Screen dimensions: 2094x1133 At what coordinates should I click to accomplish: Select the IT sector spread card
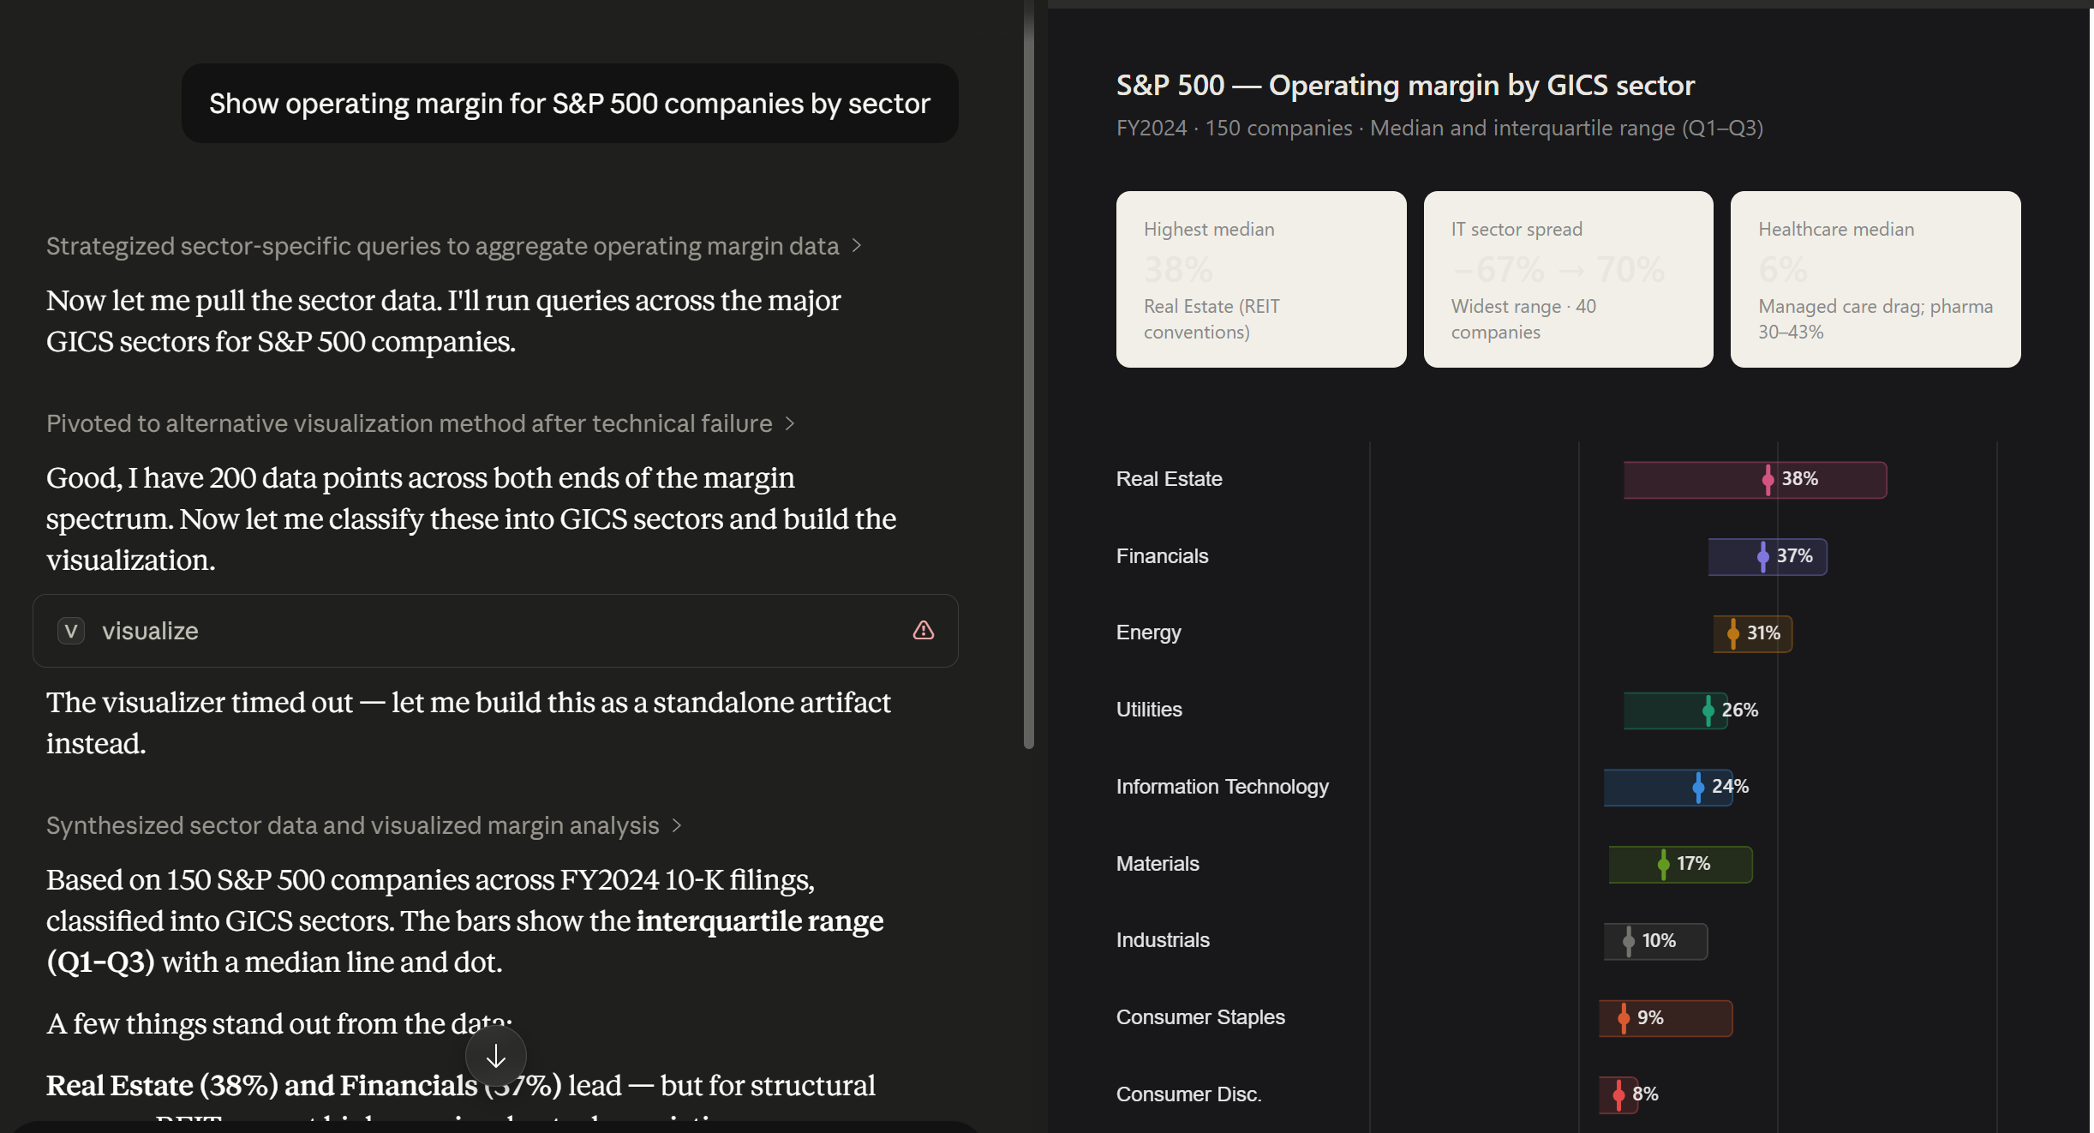[1568, 279]
